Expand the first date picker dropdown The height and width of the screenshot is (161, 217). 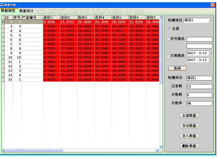point(210,53)
